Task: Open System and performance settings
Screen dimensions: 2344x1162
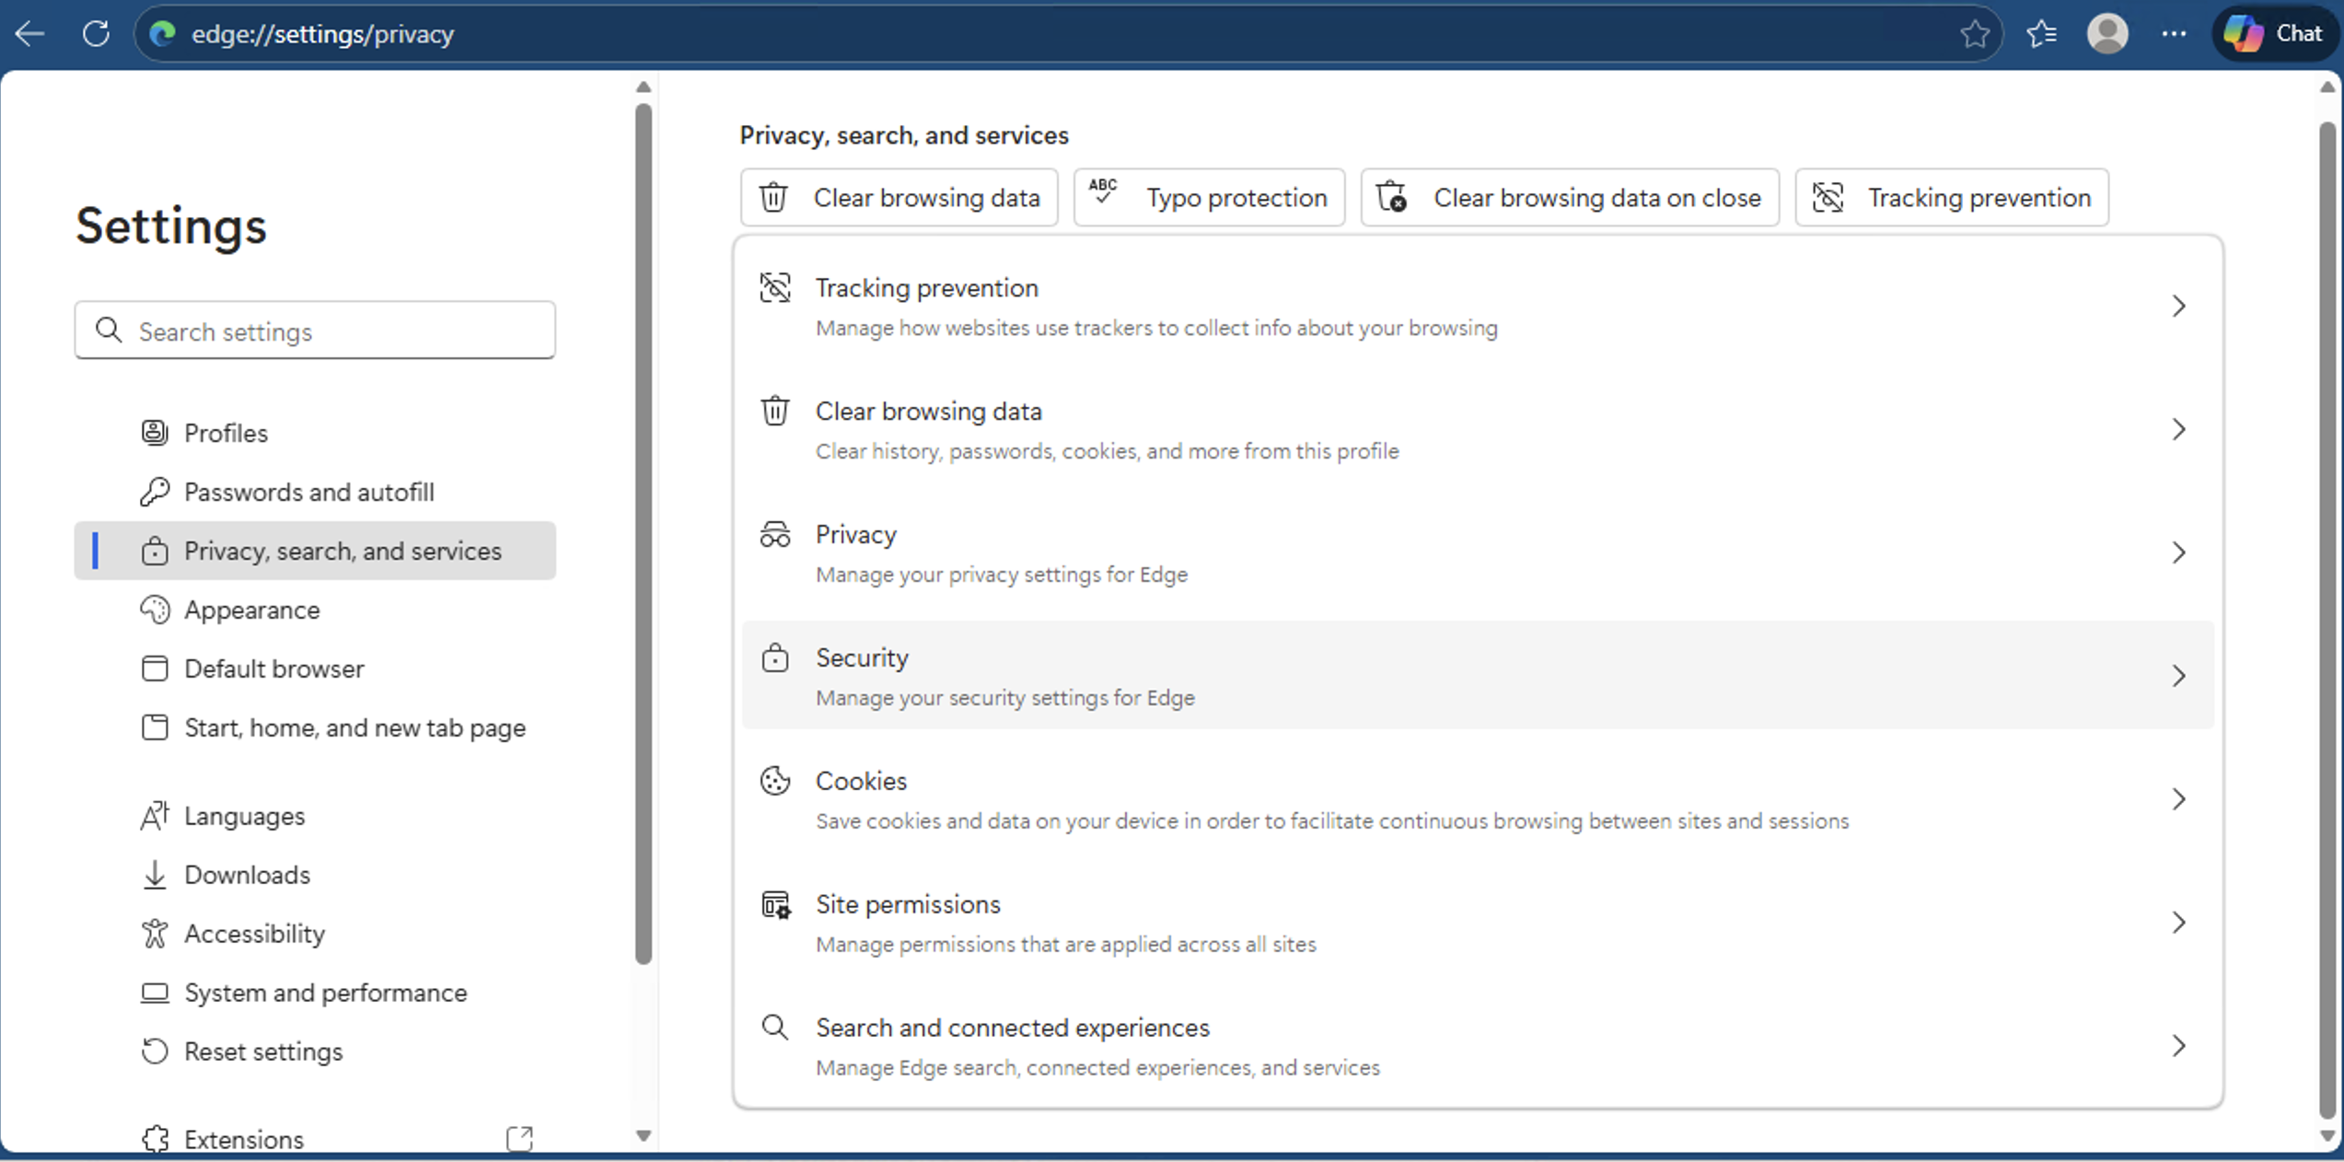Action: click(x=325, y=993)
